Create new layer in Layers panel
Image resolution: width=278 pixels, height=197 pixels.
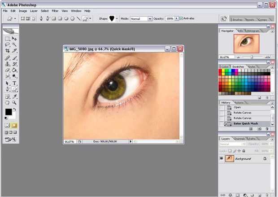[x=259, y=195]
